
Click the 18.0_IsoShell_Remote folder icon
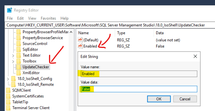point(14,84)
